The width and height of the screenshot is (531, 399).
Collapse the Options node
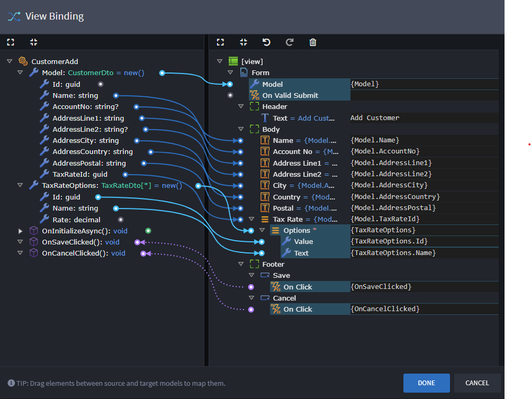click(x=262, y=230)
